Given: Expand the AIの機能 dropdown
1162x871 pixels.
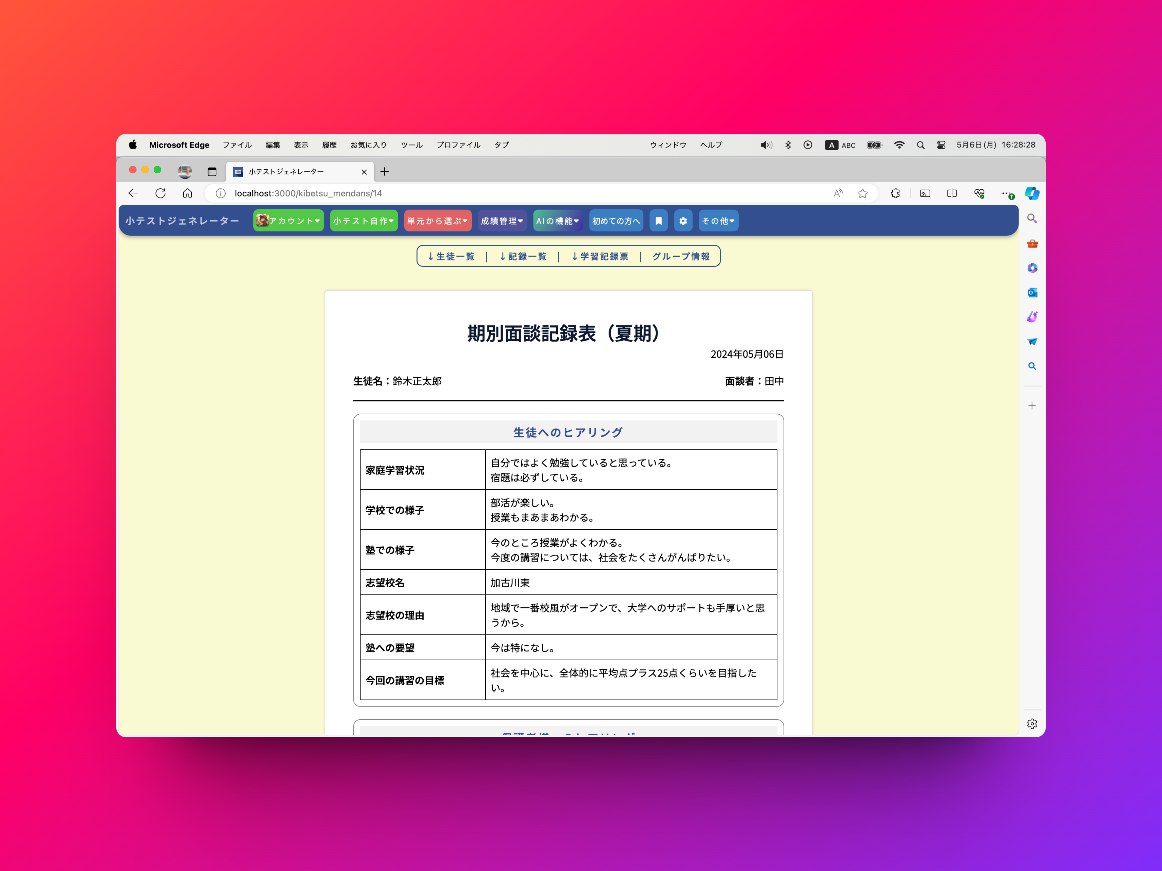Looking at the screenshot, I should [557, 221].
